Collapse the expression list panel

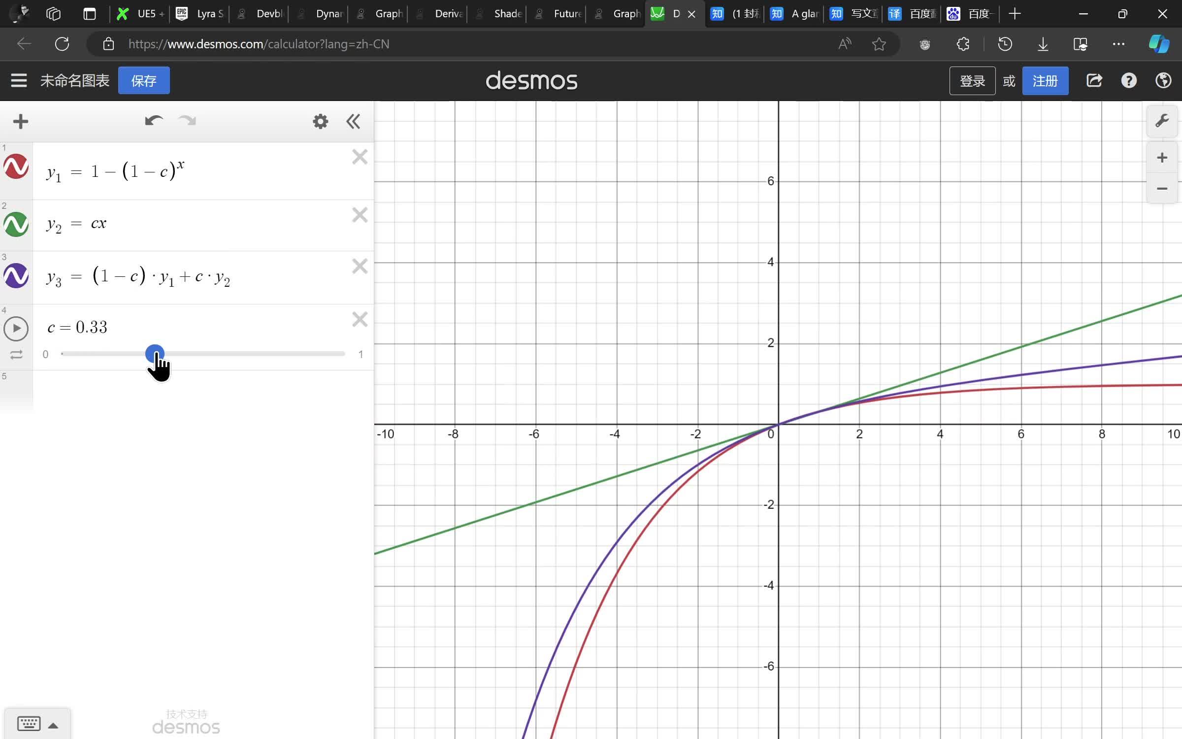(353, 121)
